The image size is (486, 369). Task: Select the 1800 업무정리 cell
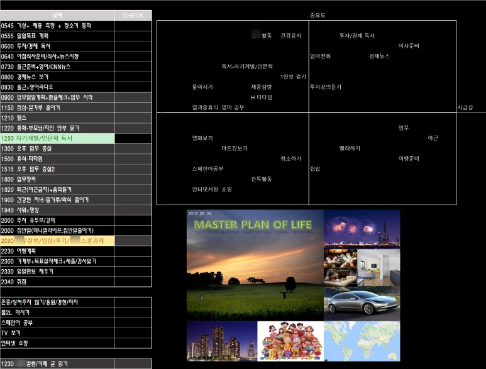coord(57,179)
